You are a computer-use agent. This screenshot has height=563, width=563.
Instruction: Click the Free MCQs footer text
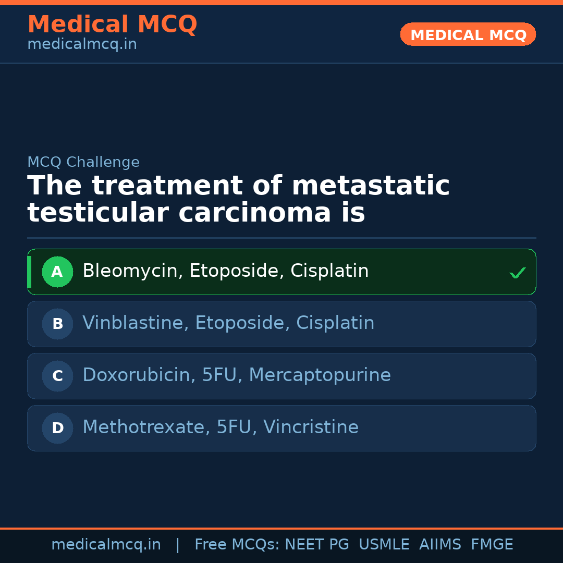tap(236, 545)
